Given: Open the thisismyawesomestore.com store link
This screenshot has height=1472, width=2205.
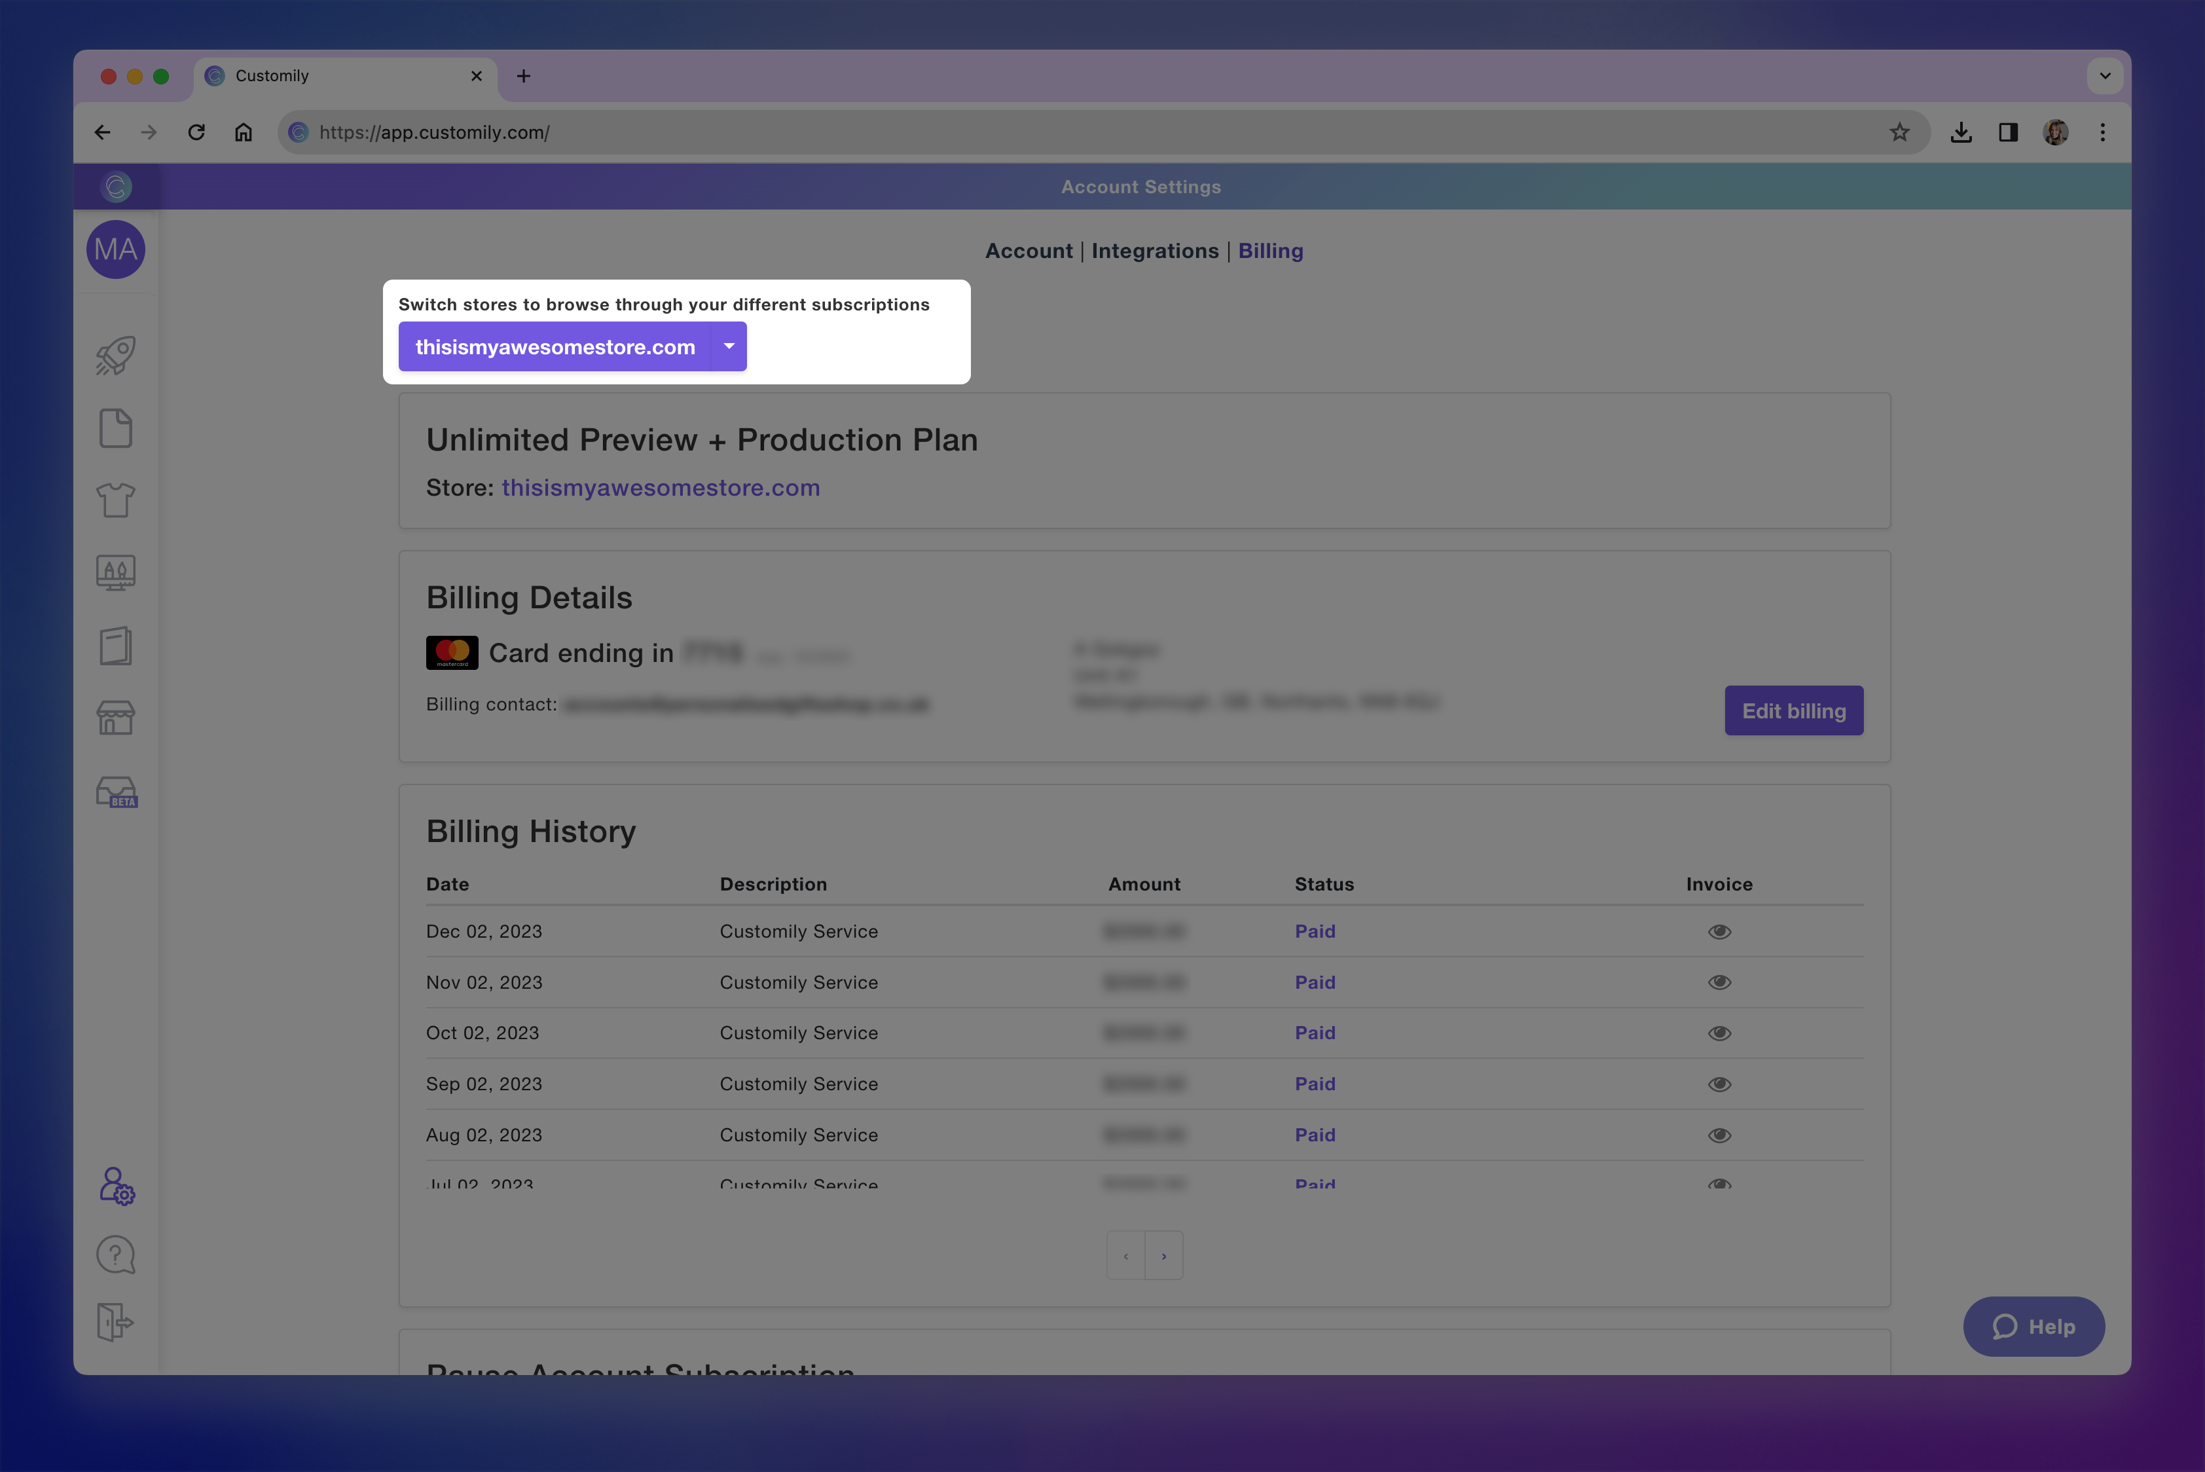Looking at the screenshot, I should point(660,488).
